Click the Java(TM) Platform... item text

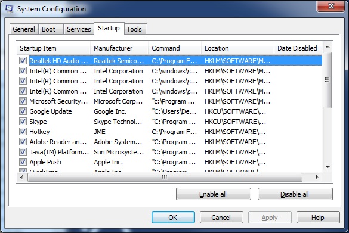point(59,152)
